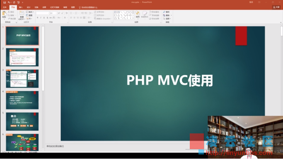Click Start From Beginning slideshow icon

click(x=18, y=2)
